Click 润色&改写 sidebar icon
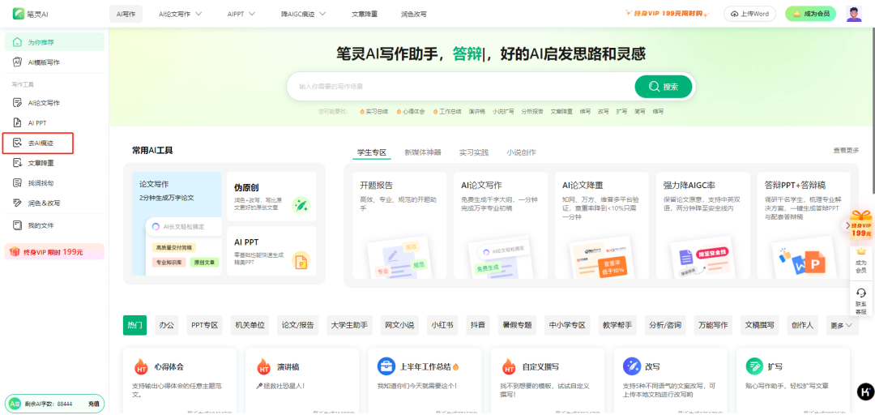Viewport: 875px width, 415px height. 17,203
